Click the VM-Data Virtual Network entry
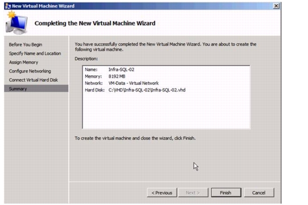The image size is (308, 205). pos(134,83)
